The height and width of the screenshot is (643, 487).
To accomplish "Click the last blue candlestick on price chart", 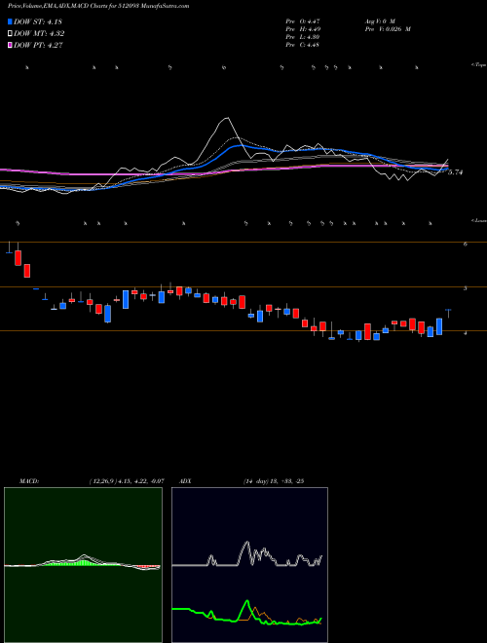I will click(448, 313).
